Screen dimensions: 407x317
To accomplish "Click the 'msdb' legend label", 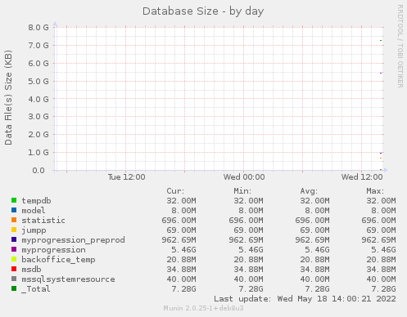I will 31,270.
